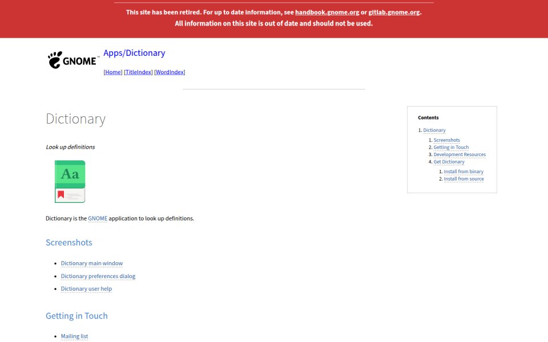Image resolution: width=548 pixels, height=342 pixels.
Task: Click the Contents box title
Action: [428, 117]
